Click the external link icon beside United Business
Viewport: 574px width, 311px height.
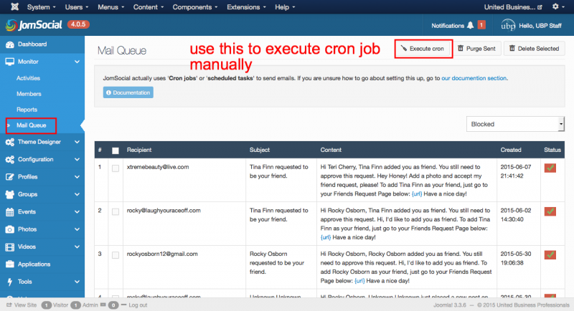tap(540, 7)
